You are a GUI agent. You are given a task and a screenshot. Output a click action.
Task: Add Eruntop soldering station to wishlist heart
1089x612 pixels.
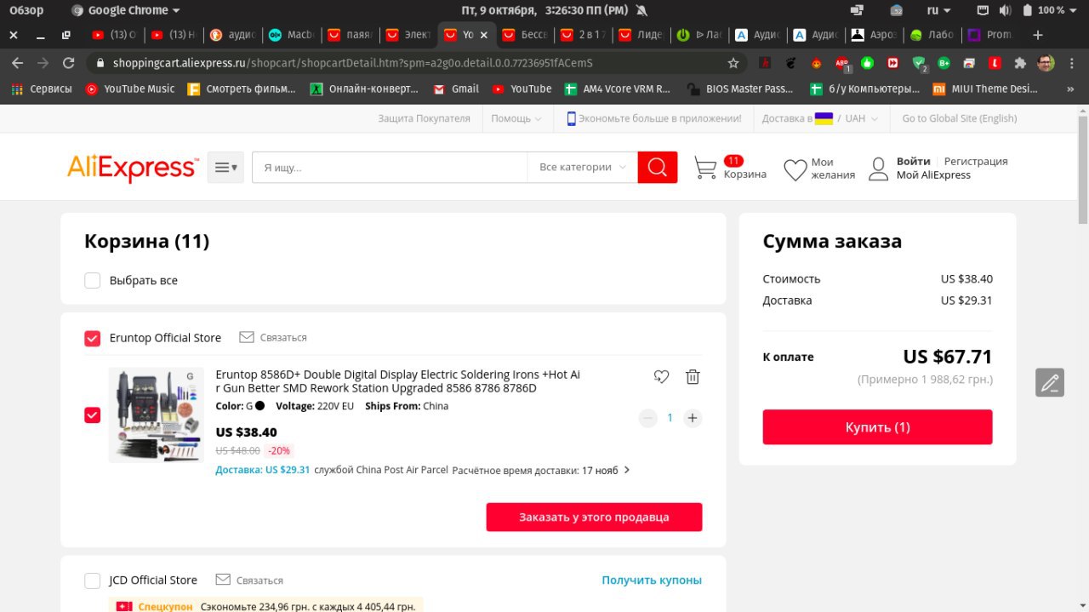coord(661,376)
